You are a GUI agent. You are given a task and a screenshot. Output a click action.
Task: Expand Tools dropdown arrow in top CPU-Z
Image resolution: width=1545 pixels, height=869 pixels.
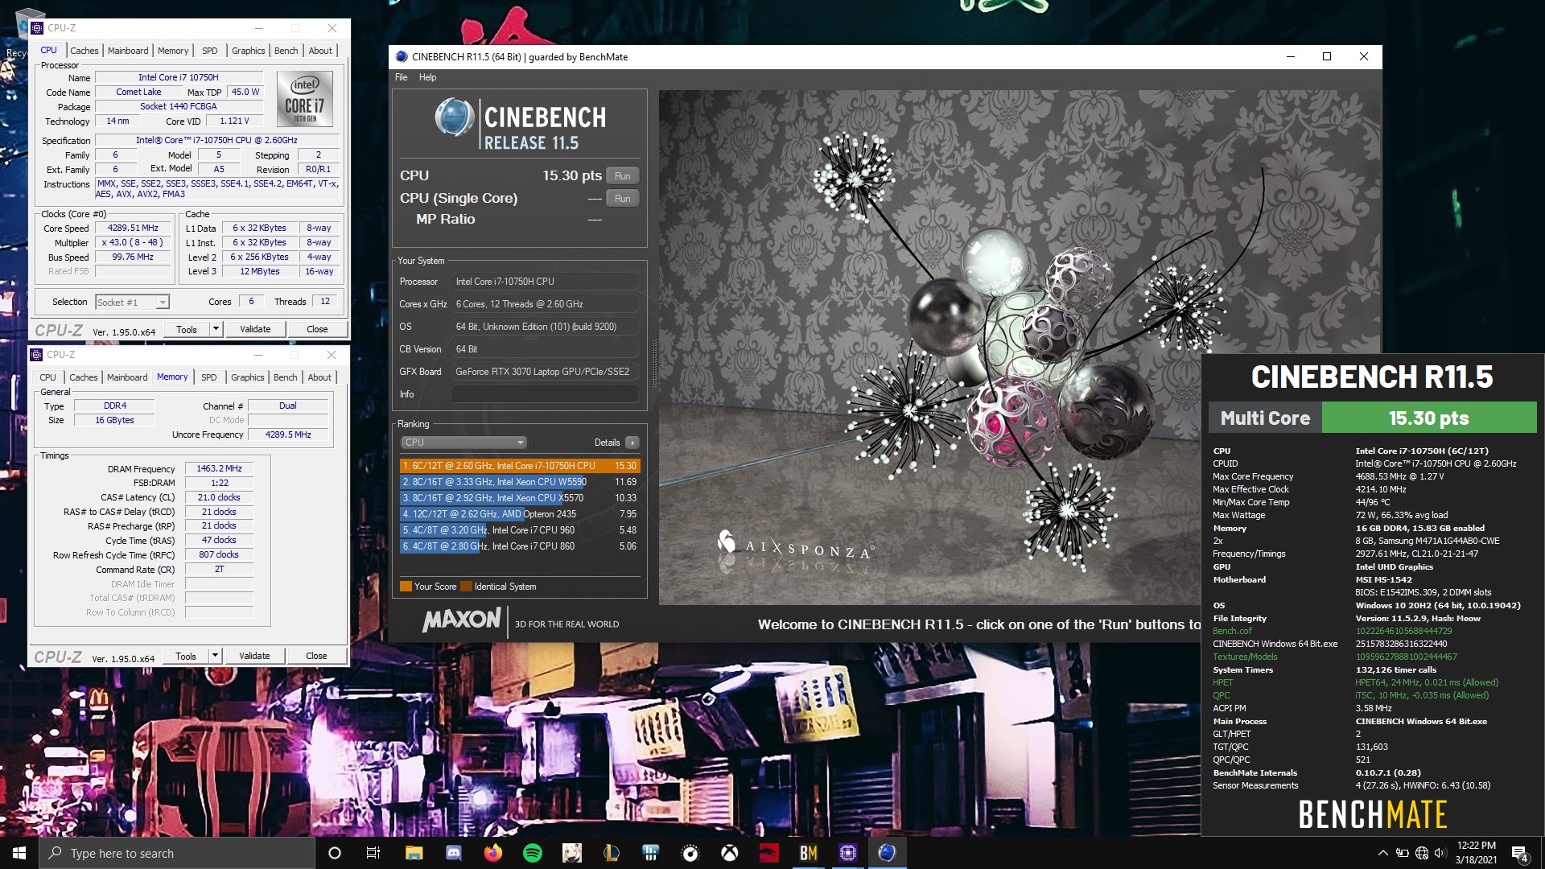pos(216,329)
